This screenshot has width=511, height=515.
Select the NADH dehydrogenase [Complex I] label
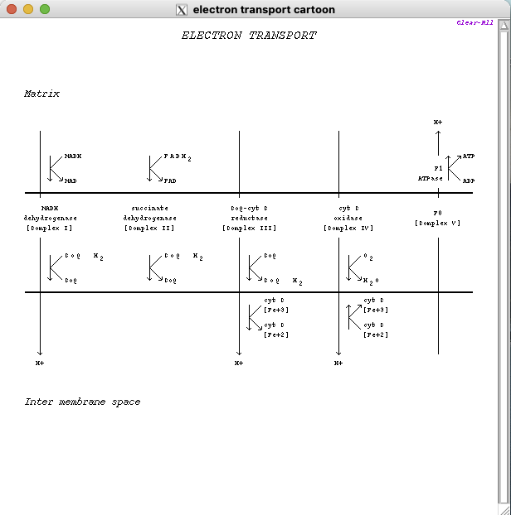coord(50,218)
